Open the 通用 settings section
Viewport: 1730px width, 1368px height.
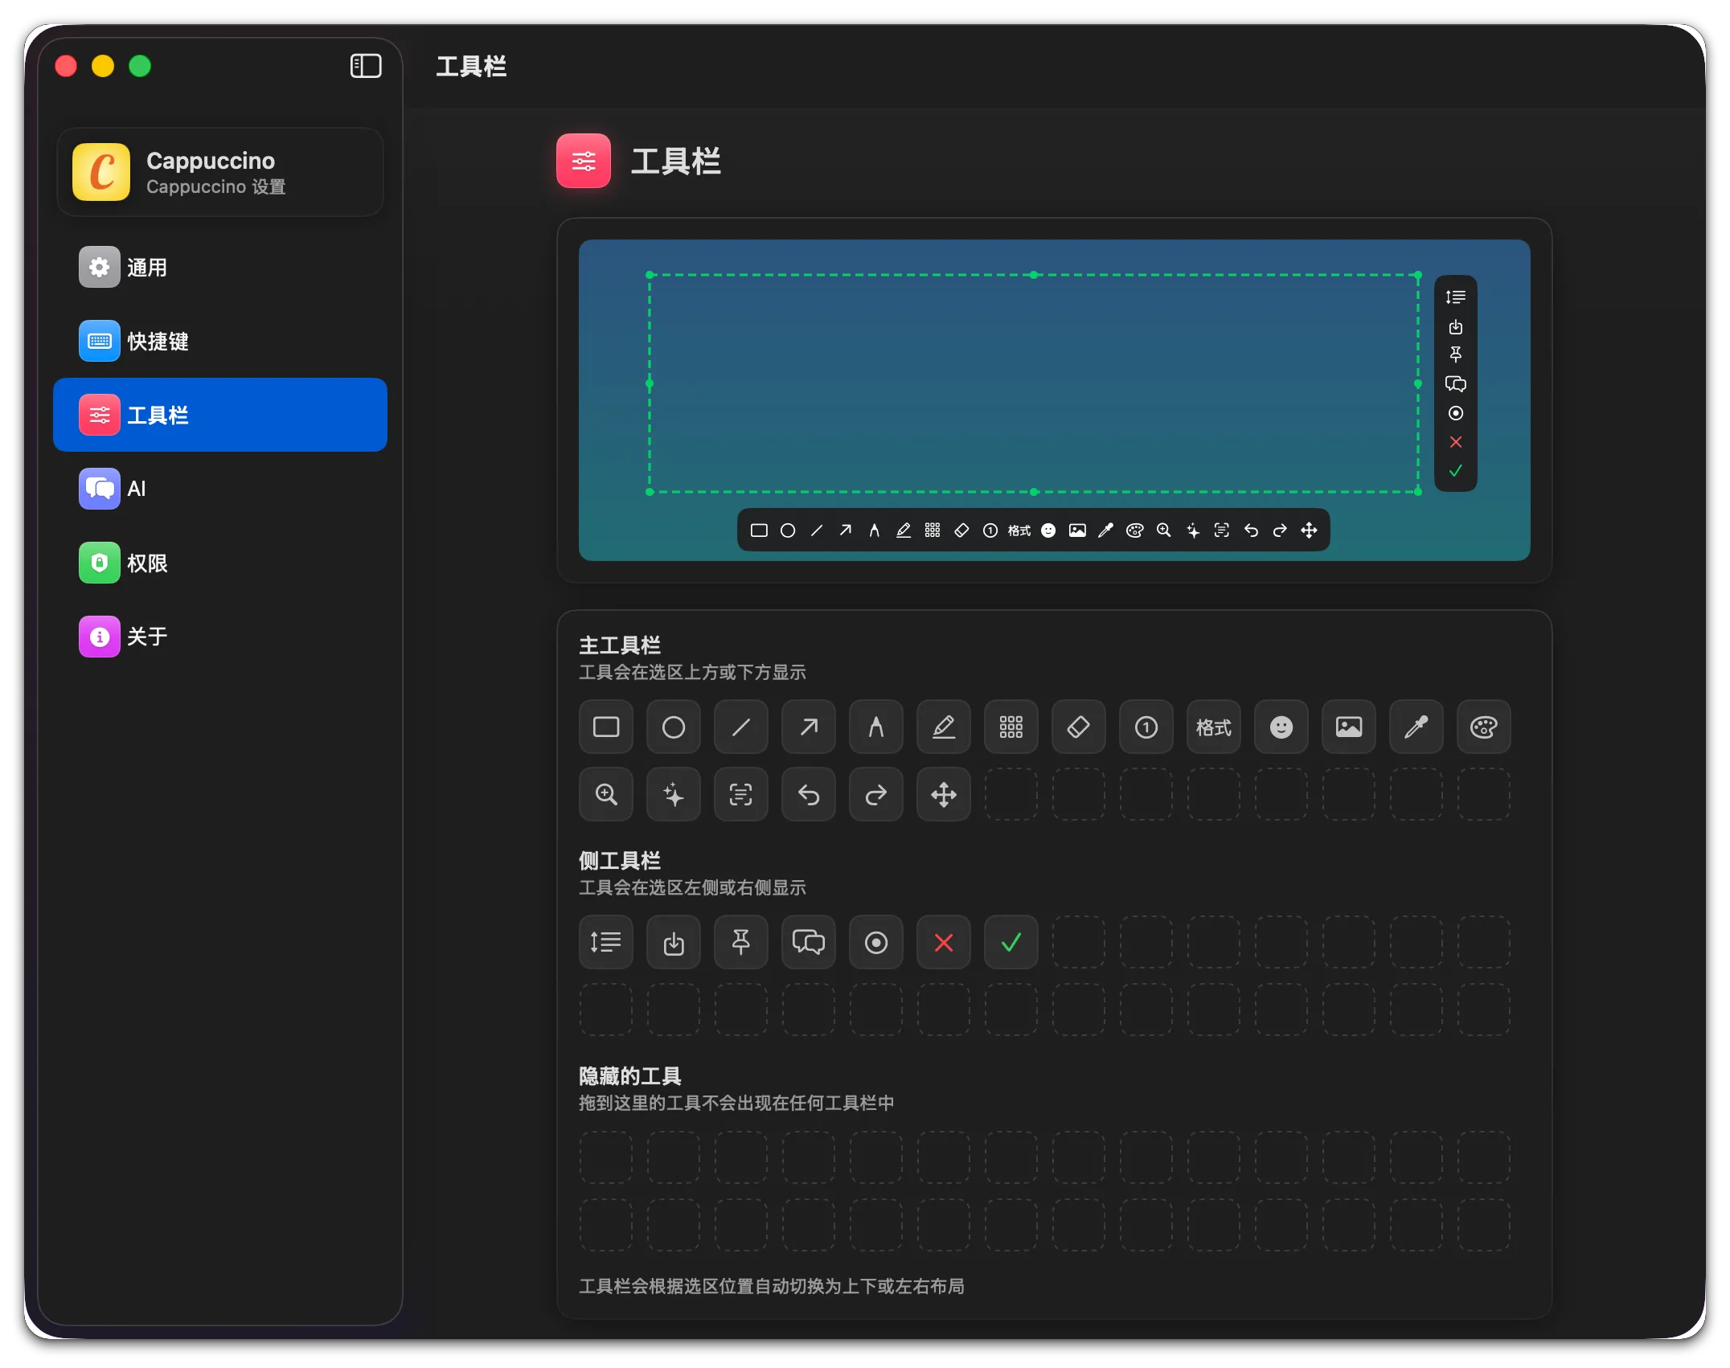point(220,268)
